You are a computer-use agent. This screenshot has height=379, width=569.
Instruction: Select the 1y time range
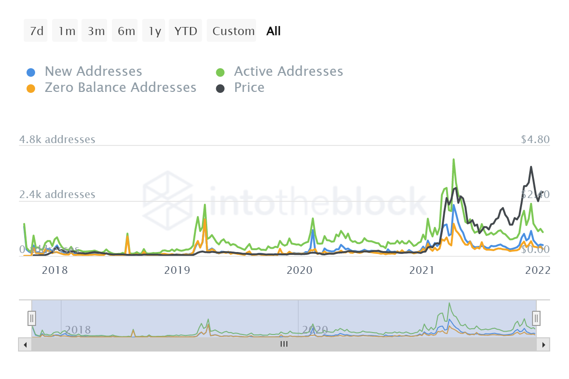tap(154, 31)
